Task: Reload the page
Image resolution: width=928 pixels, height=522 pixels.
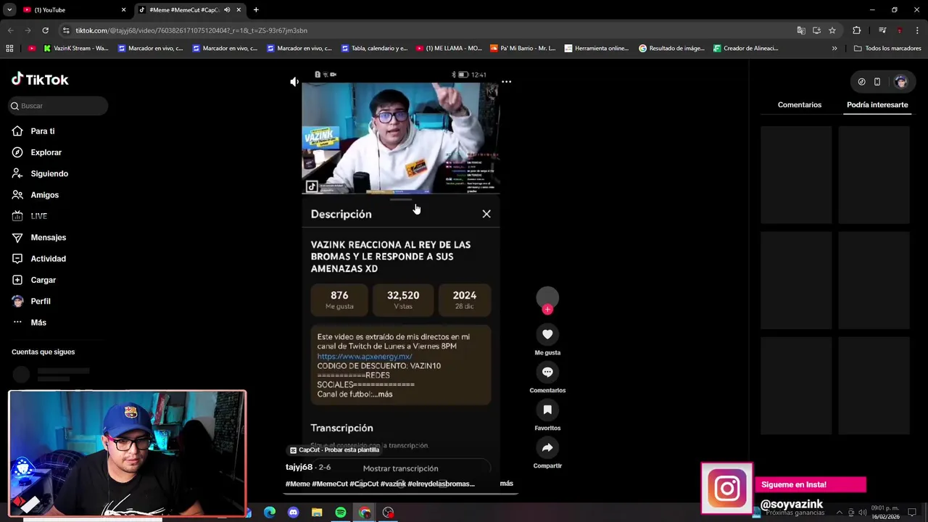Action: (x=45, y=30)
